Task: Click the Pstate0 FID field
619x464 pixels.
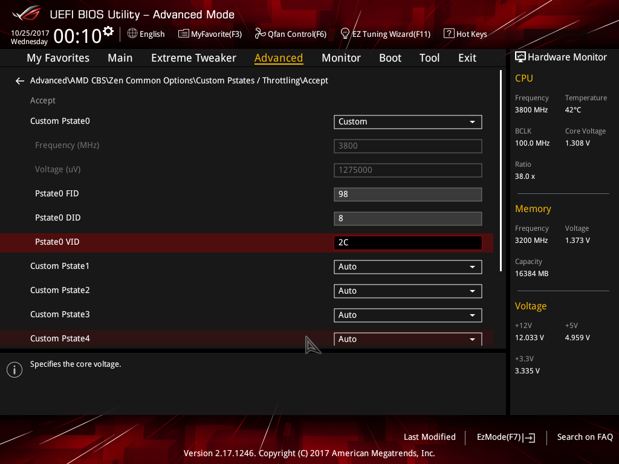Action: (x=408, y=194)
